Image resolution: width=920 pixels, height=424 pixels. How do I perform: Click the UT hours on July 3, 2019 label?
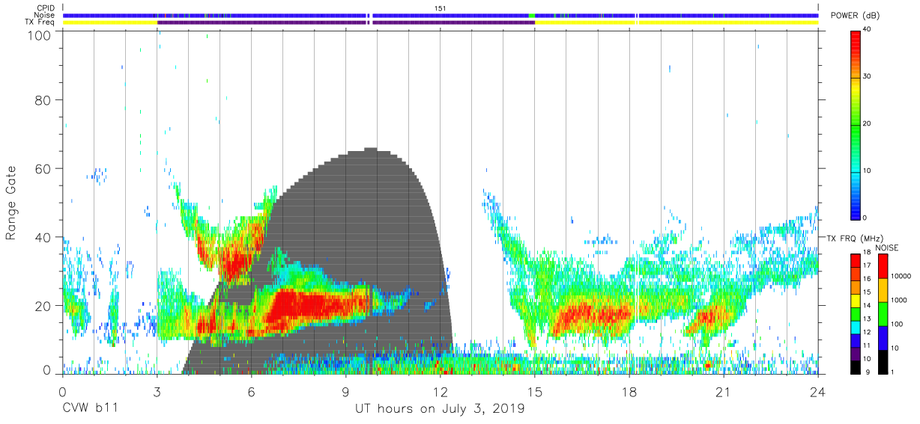coord(440,409)
